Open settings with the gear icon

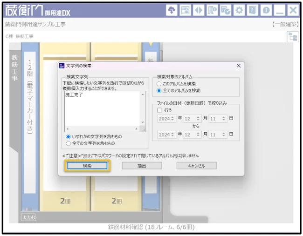(x=239, y=10)
